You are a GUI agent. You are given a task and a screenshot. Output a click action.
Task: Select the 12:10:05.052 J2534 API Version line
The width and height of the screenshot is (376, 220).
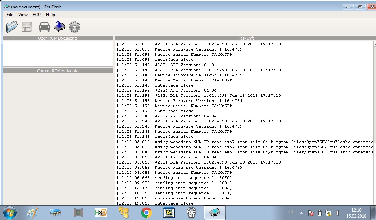[166, 157]
